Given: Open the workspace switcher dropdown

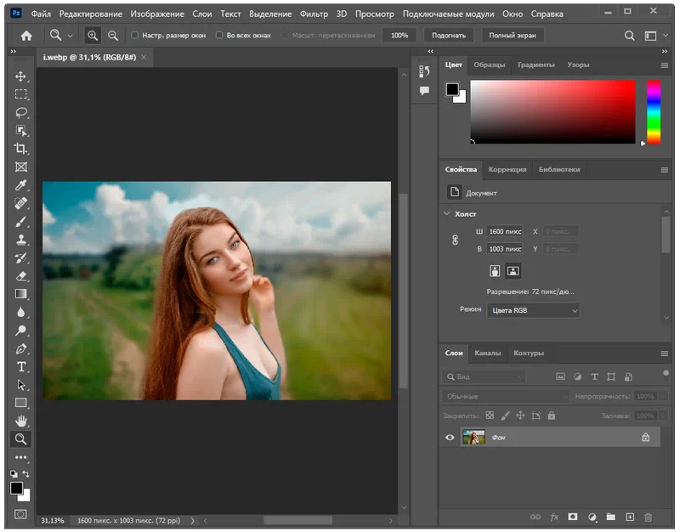Looking at the screenshot, I should [654, 36].
